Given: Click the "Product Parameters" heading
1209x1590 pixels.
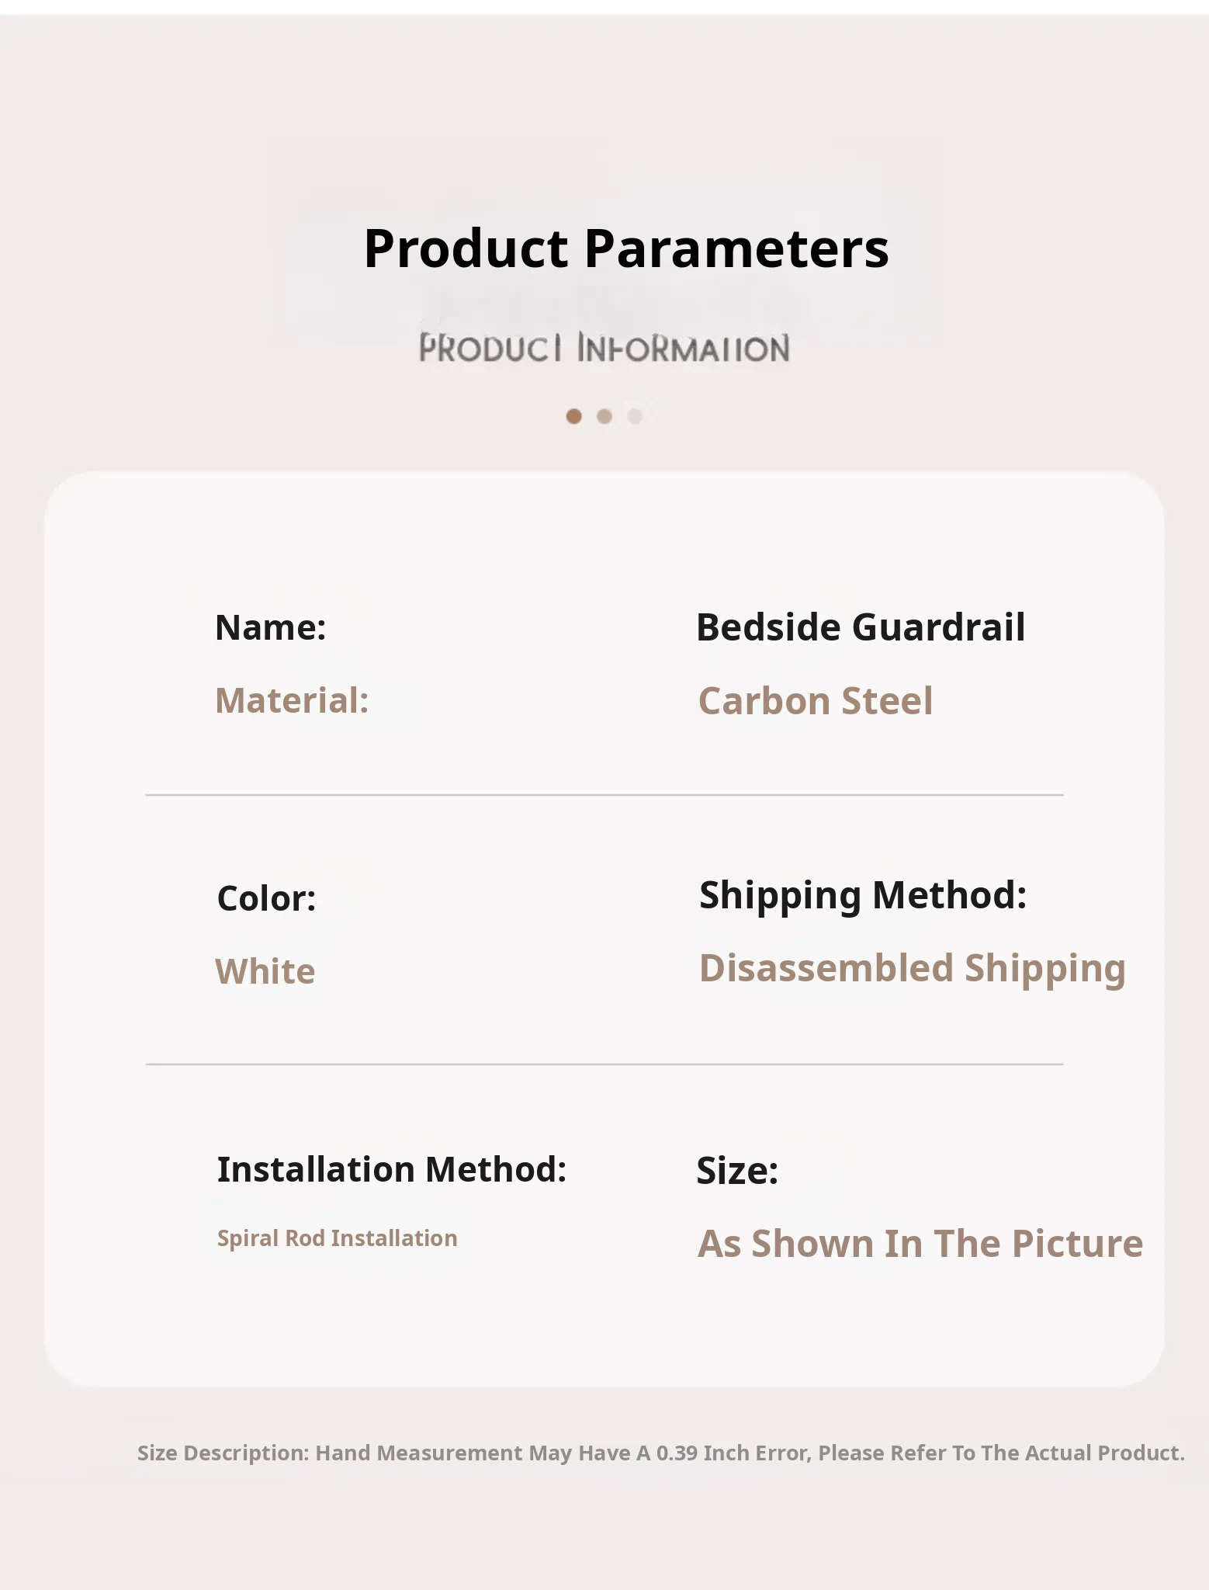Looking at the screenshot, I should [626, 248].
